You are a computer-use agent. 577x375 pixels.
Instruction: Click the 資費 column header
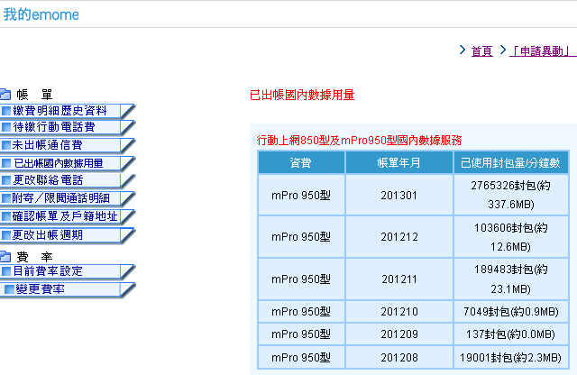[301, 162]
